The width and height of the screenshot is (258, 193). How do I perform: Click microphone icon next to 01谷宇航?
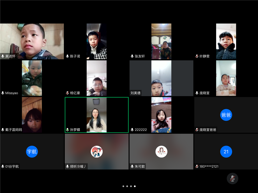[3, 166]
